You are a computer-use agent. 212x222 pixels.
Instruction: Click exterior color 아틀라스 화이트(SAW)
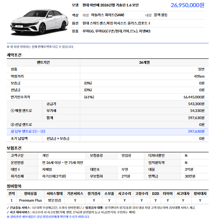coord(107,15)
